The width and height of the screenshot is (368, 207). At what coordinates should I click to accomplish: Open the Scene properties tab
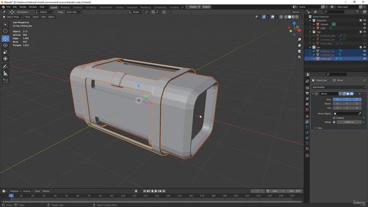[x=307, y=104]
